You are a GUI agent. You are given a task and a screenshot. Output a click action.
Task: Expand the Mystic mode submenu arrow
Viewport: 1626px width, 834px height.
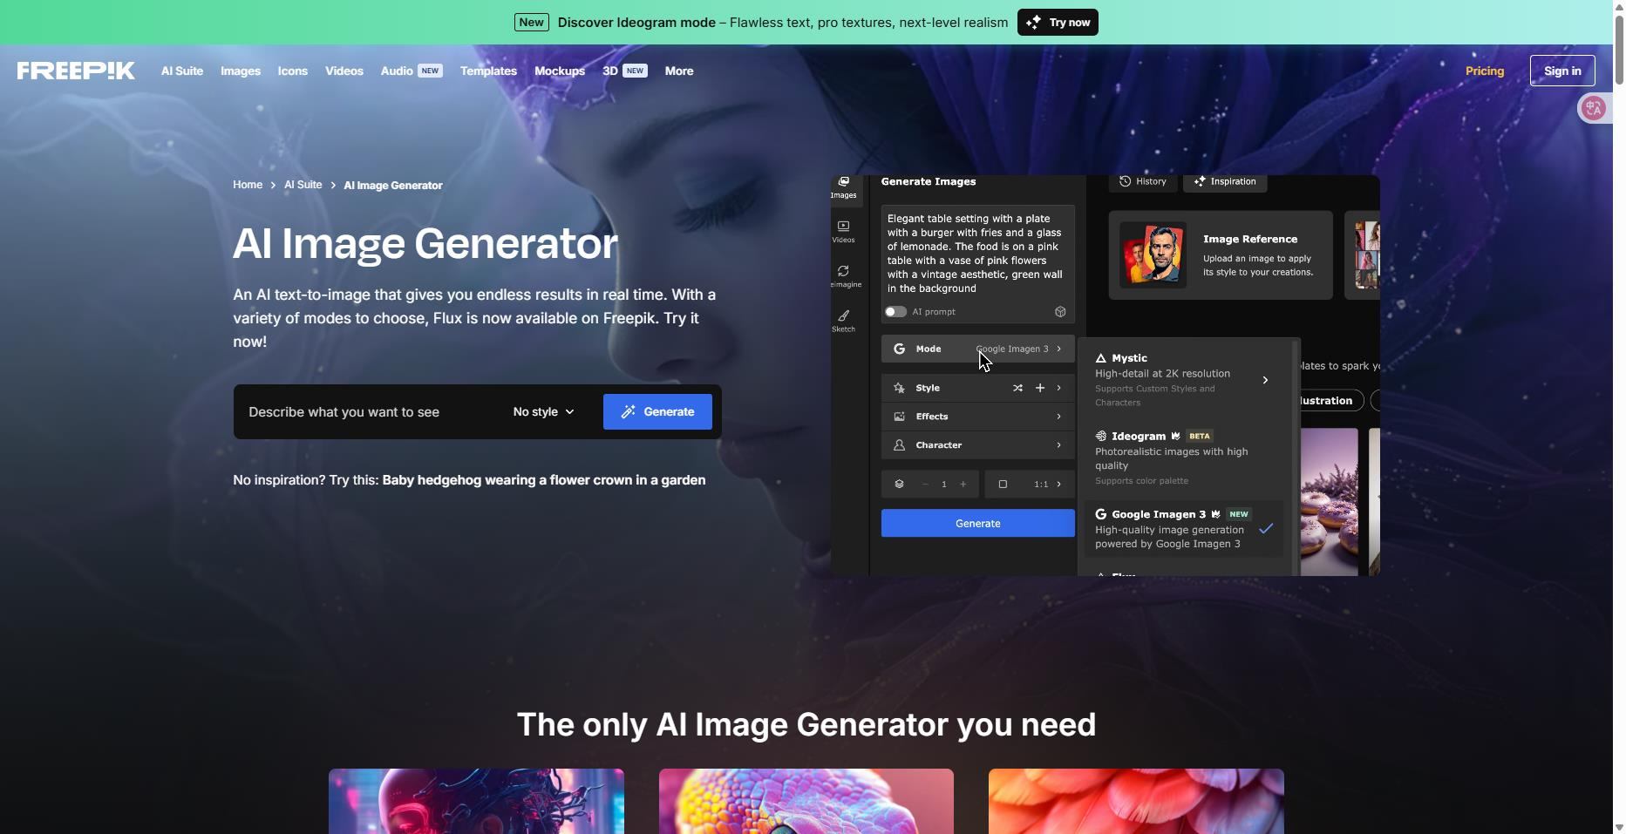tap(1265, 380)
